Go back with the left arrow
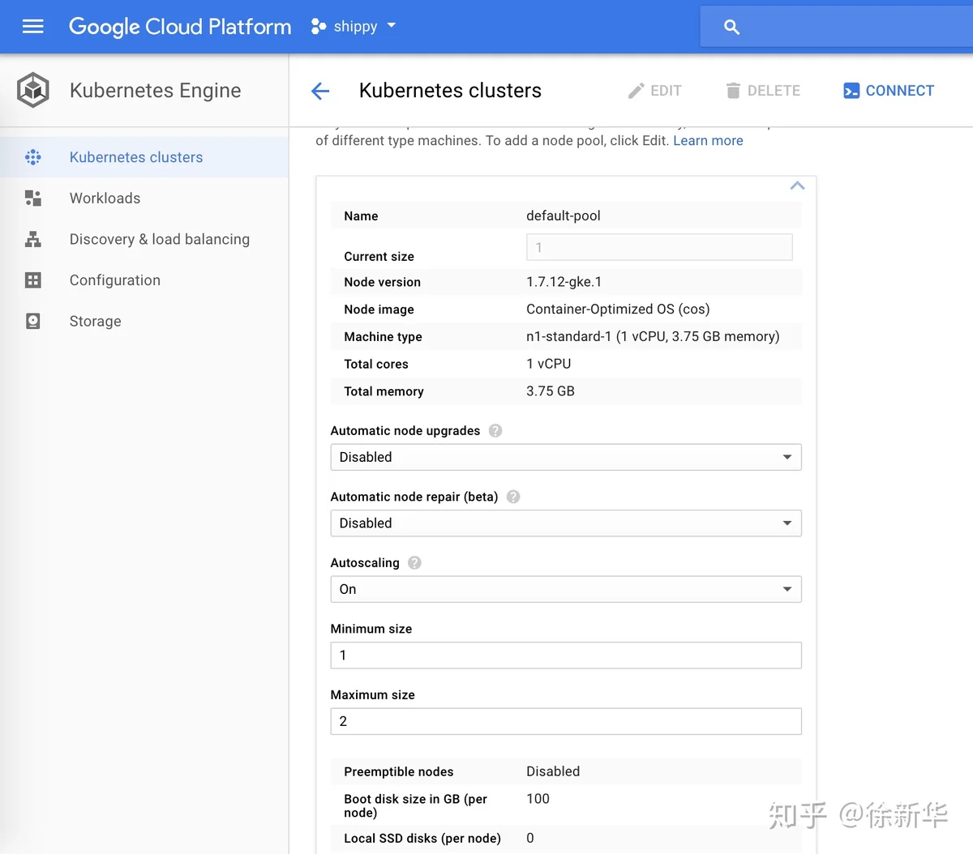Image resolution: width=973 pixels, height=854 pixels. coord(320,91)
